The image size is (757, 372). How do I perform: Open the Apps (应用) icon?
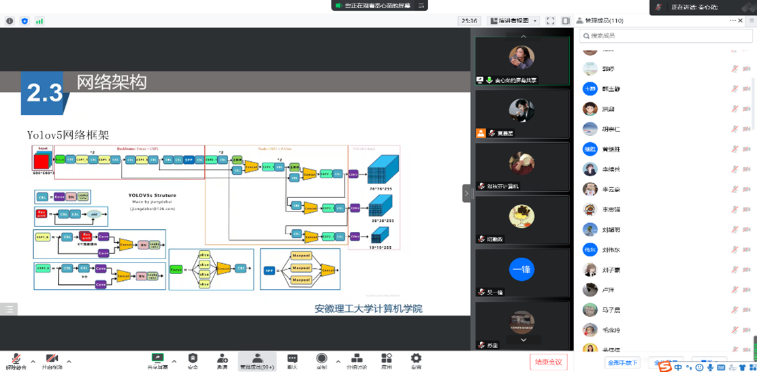coord(386,360)
